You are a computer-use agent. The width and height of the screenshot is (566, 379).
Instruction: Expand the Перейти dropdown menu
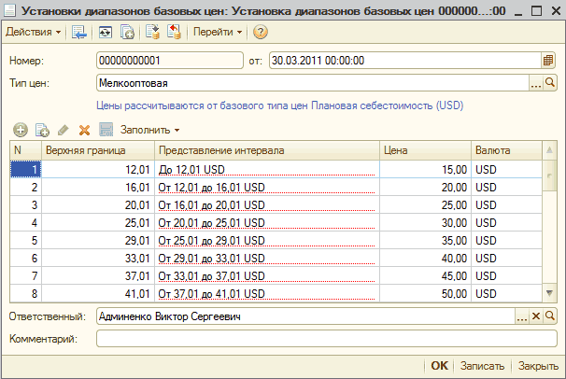[218, 33]
